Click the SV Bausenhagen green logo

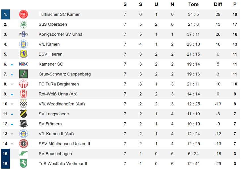click(x=24, y=154)
